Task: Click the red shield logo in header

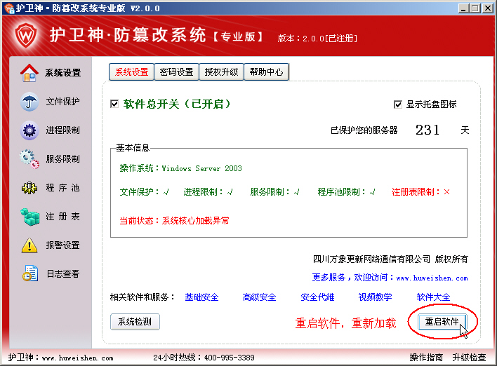Action: [x=26, y=35]
